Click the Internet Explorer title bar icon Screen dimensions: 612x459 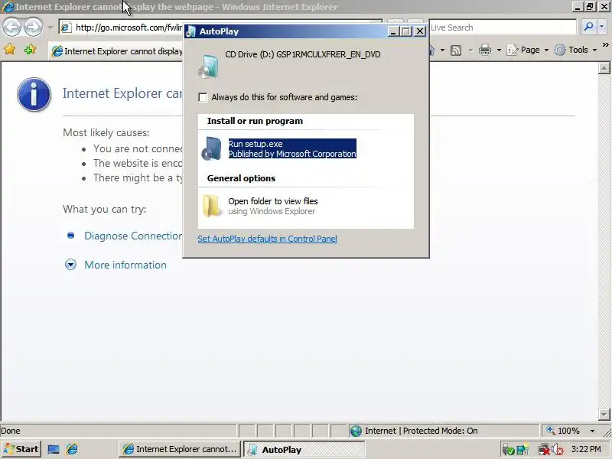[8, 7]
